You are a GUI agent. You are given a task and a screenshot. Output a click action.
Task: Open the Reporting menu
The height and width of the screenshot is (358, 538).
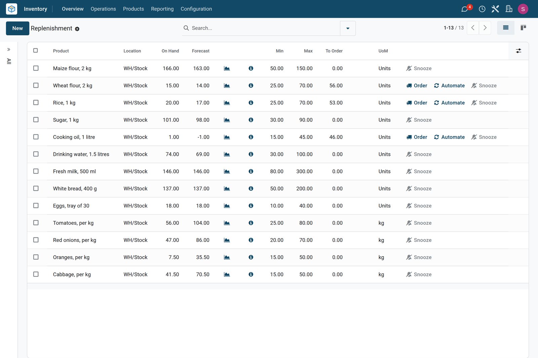point(162,9)
